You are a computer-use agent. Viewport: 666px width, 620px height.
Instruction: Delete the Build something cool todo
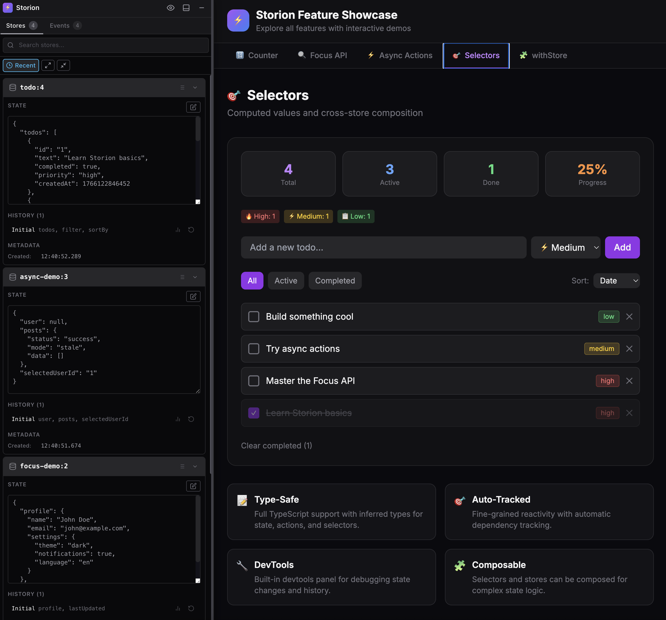click(x=629, y=317)
